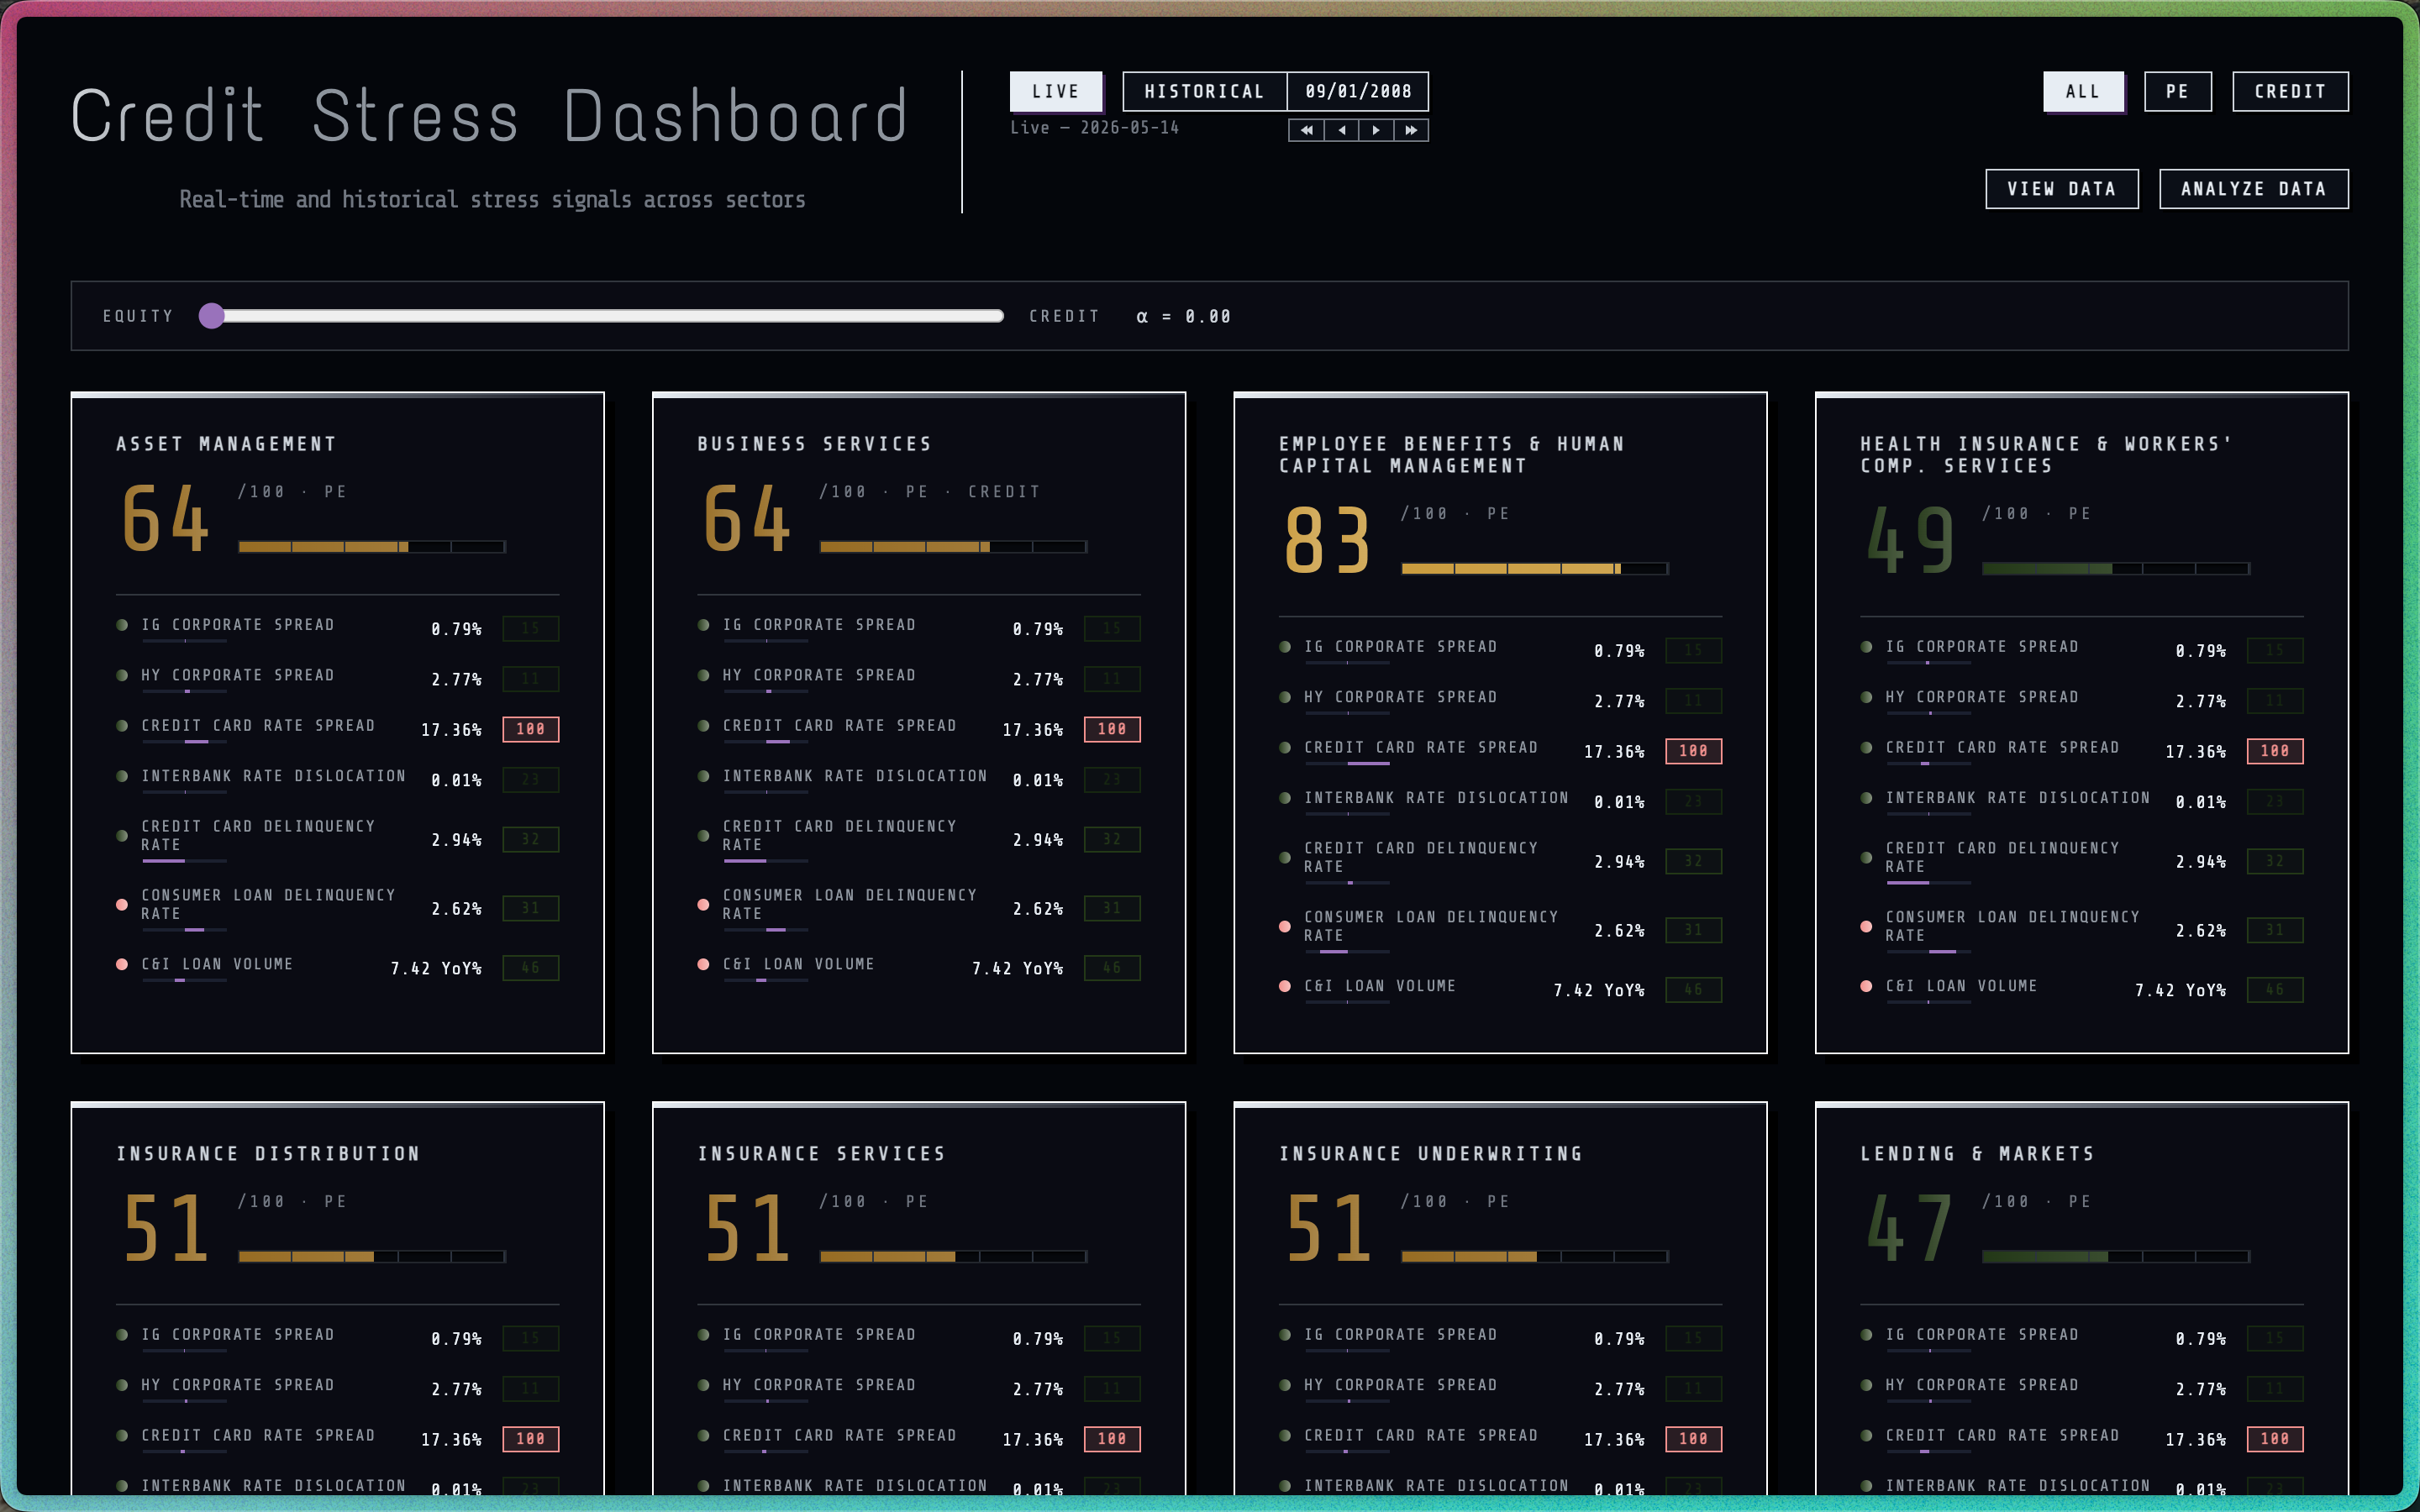
Task: Click the Business Services score 64
Action: [748, 518]
